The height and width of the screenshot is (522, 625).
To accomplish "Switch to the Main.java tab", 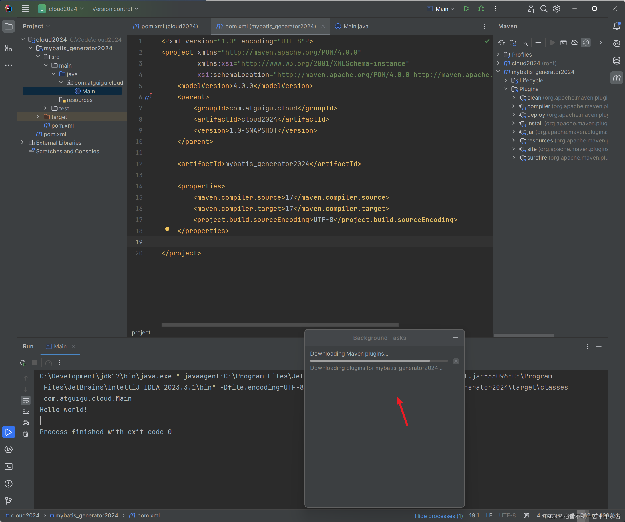I will (356, 26).
